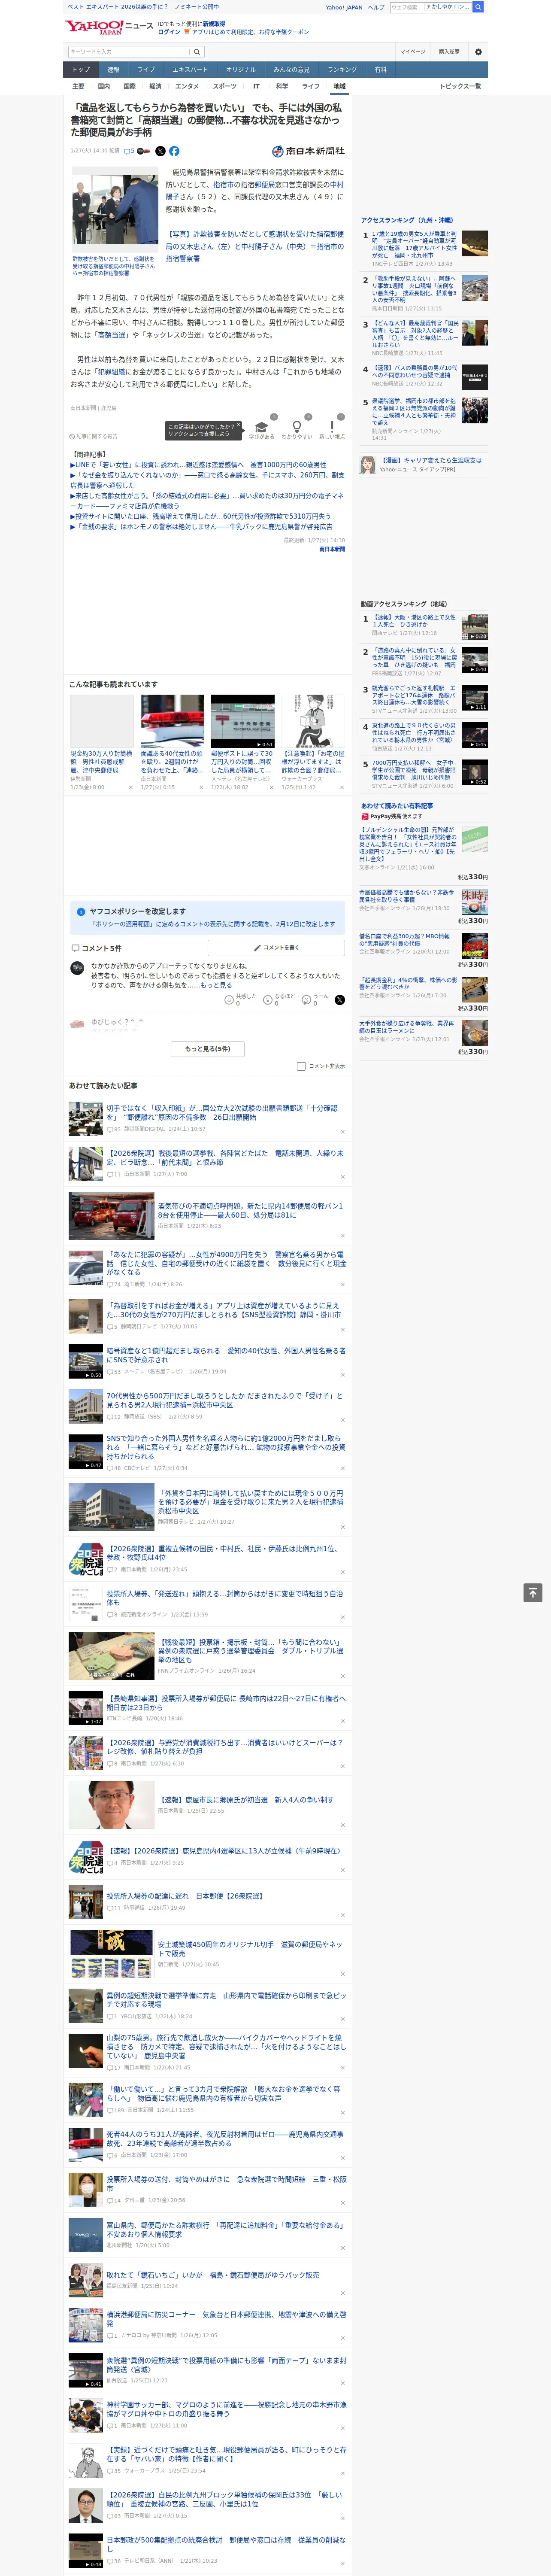Open the ランキング navigation tab
The image size is (551, 2576).
click(342, 70)
